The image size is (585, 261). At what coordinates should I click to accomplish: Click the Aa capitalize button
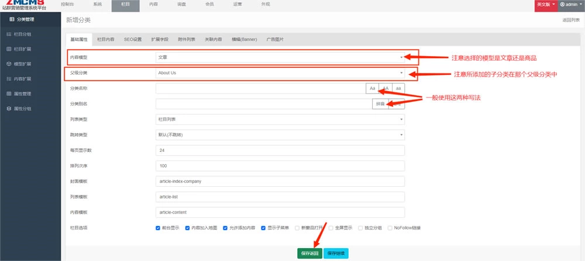coord(372,88)
